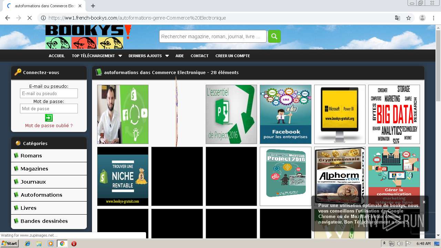Show hidden system tray icons
Image resolution: width=441 pixels, height=248 pixels.
(x=384, y=244)
